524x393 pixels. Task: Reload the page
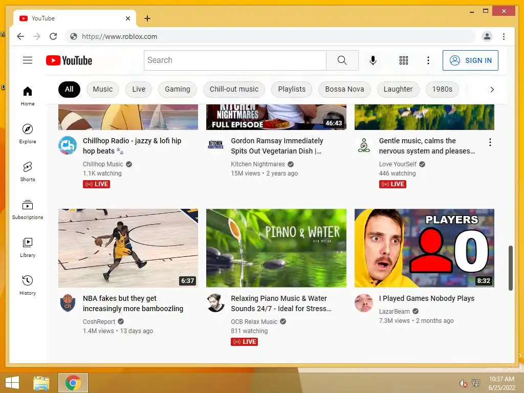point(53,36)
